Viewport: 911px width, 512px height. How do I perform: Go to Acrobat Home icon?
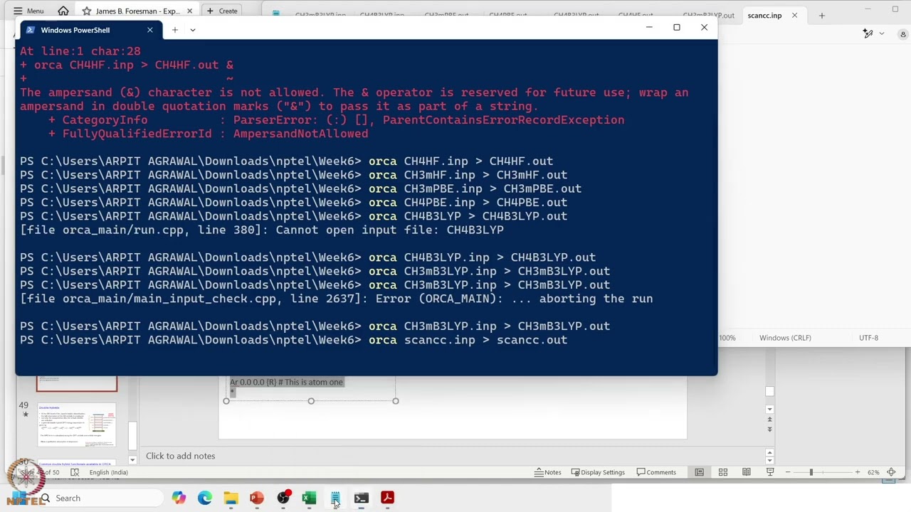(63, 11)
